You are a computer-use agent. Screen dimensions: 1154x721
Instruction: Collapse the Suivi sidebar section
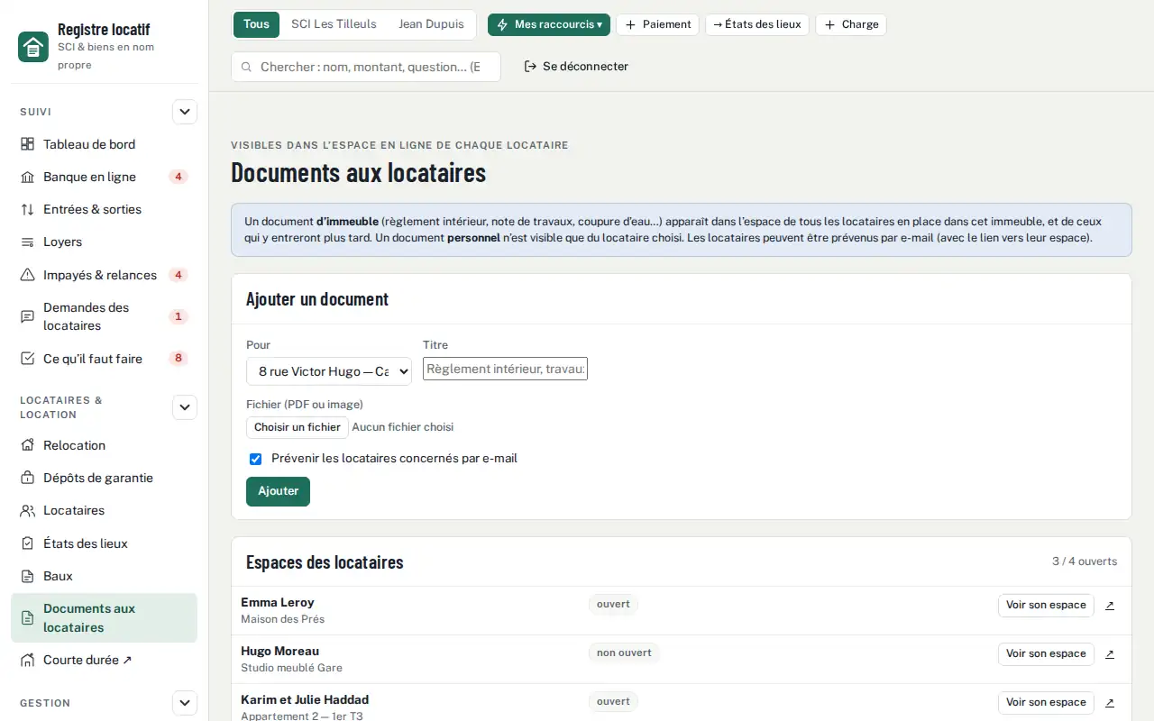click(x=185, y=112)
